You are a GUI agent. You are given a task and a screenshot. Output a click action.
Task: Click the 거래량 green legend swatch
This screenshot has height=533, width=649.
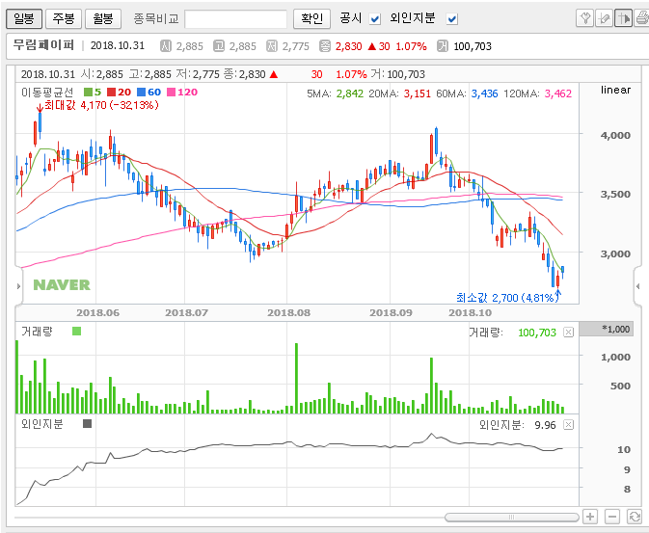(76, 331)
